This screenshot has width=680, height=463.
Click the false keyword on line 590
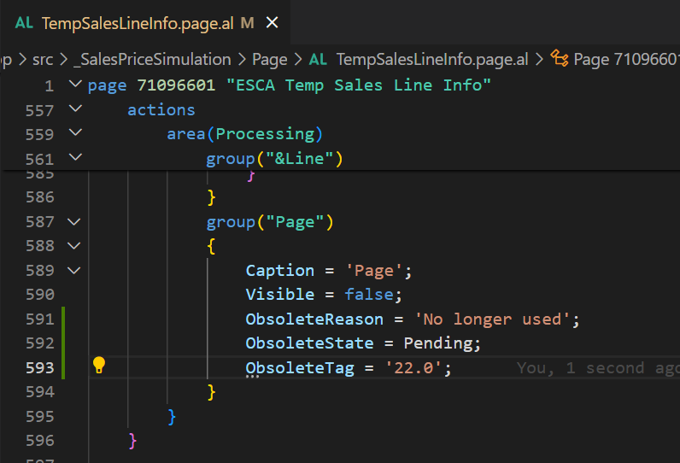370,295
